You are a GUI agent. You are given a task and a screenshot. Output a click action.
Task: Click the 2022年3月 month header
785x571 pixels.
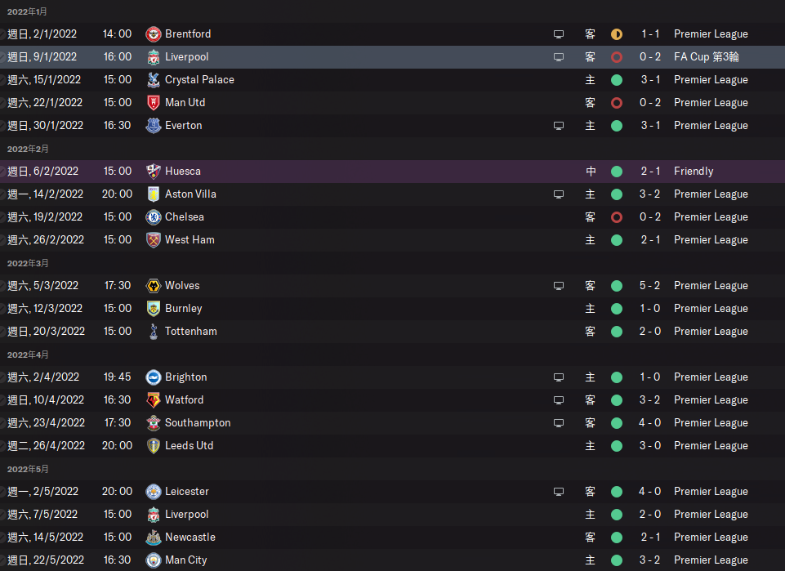(28, 263)
